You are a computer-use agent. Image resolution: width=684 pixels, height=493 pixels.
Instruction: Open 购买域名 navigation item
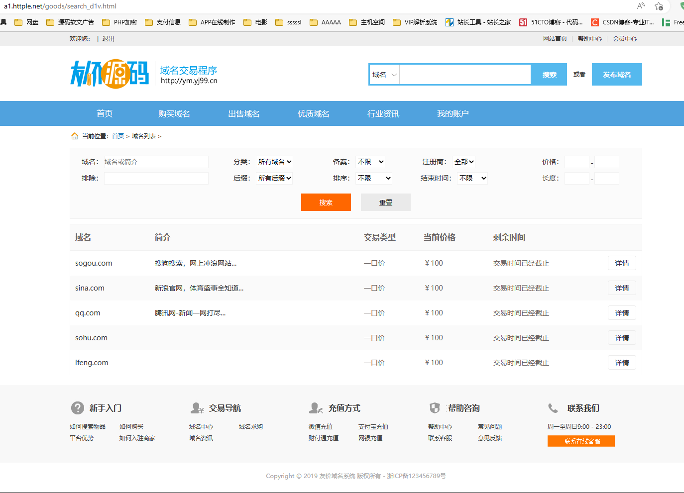tap(174, 113)
